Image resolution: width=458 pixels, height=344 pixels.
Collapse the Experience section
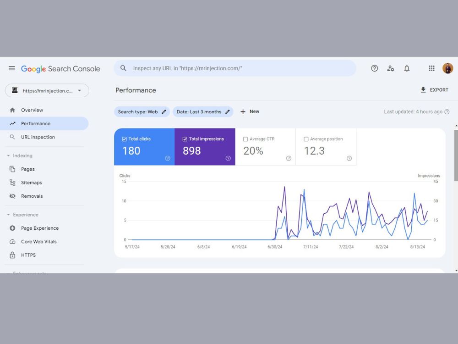(x=8, y=215)
